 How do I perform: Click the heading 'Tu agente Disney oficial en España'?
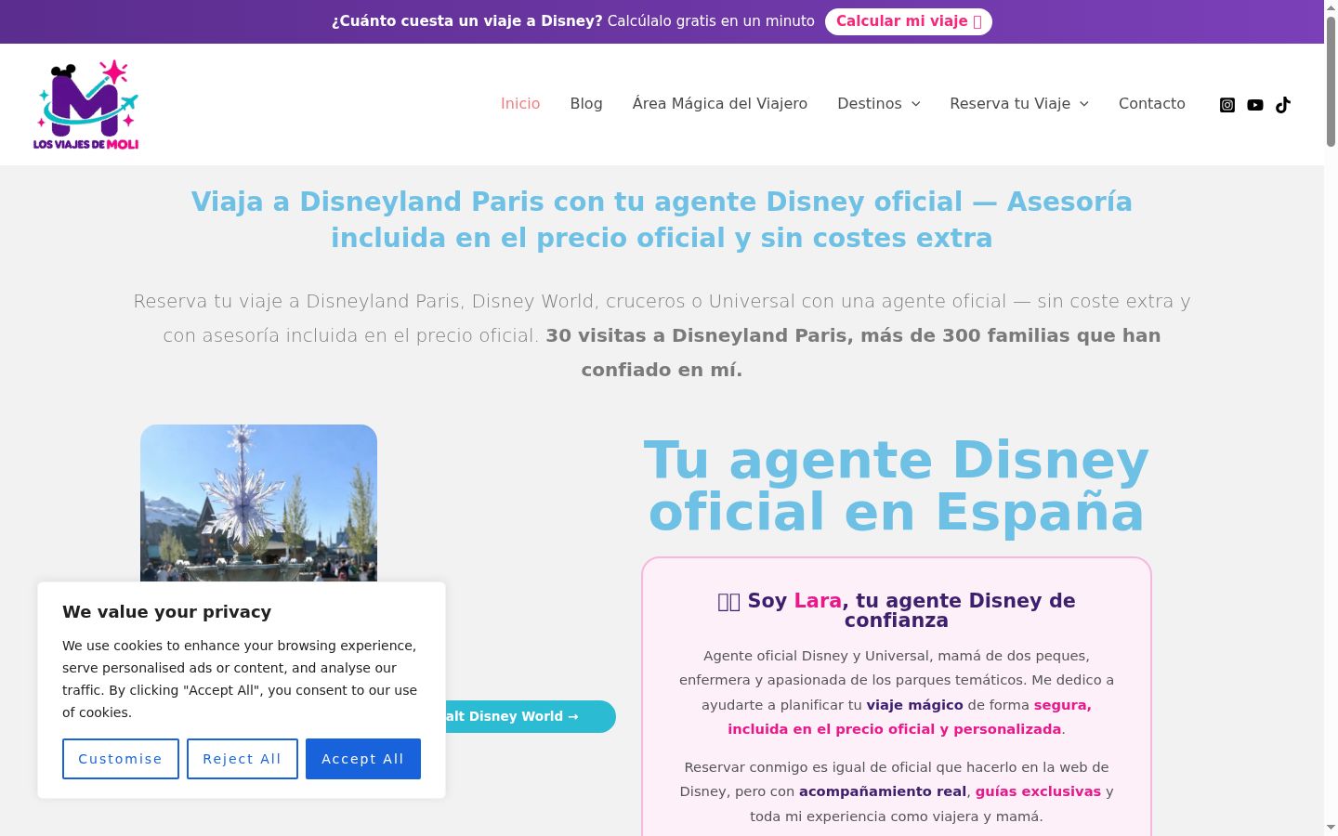[897, 486]
